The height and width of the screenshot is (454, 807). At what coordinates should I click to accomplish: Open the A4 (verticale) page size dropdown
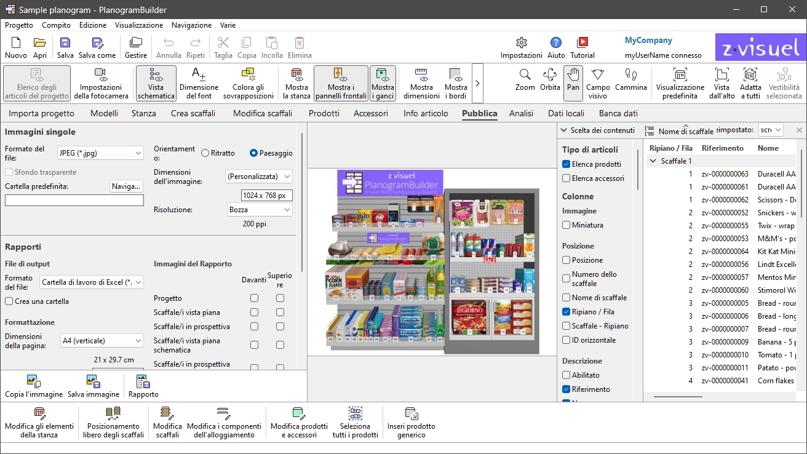coord(102,340)
